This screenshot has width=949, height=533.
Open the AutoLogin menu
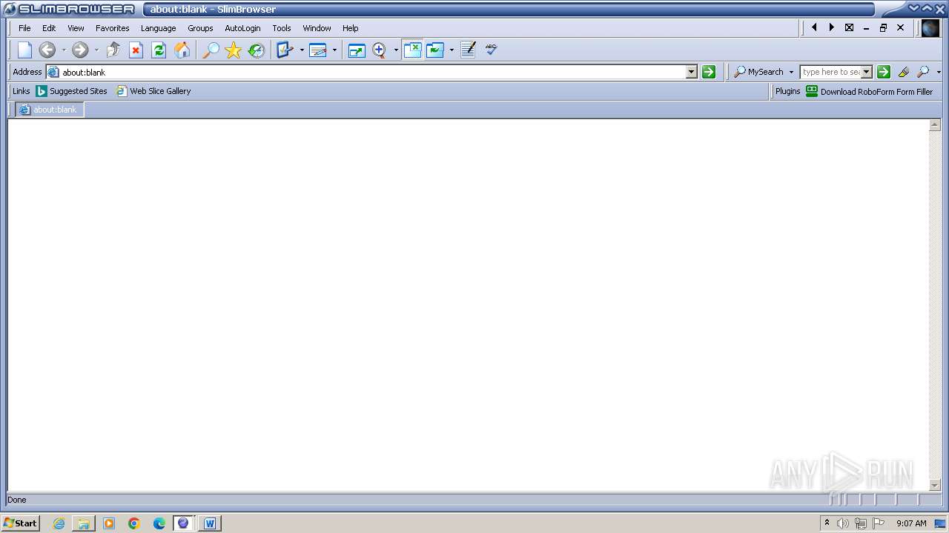tap(242, 28)
